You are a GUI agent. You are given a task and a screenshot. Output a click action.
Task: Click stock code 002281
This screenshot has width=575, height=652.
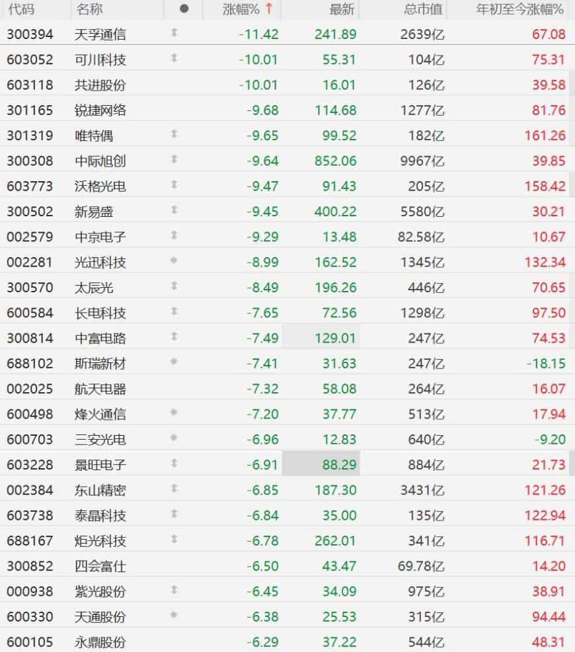tap(30, 262)
